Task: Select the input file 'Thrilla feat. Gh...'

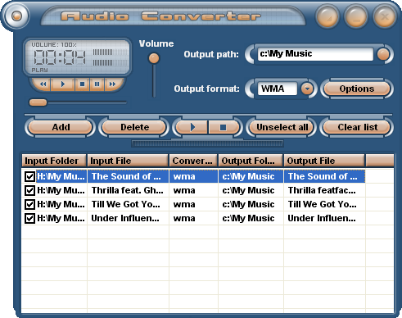Action: pos(128,190)
